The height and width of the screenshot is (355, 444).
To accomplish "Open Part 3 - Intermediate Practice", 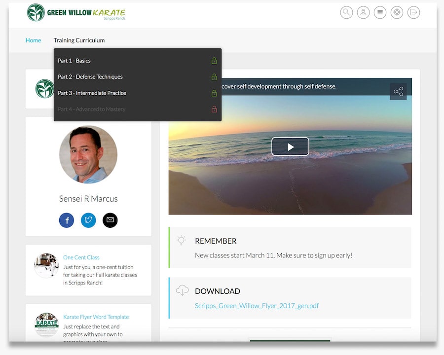I will (x=92, y=93).
